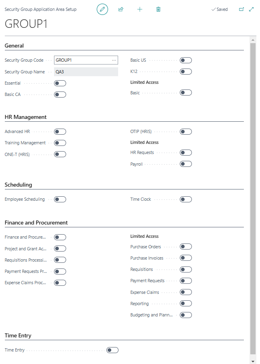The width and height of the screenshot is (260, 364).
Task: Toggle Employee Scheduling on
Action: click(x=60, y=199)
